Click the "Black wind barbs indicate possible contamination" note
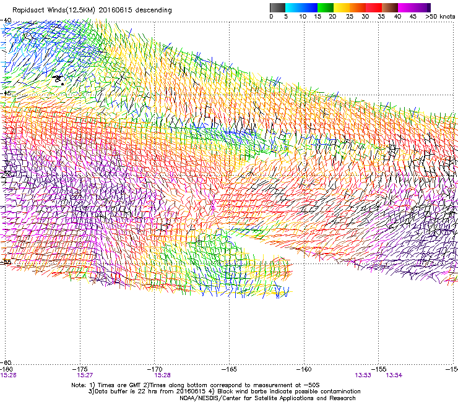This screenshot has width=458, height=402. click(285, 391)
